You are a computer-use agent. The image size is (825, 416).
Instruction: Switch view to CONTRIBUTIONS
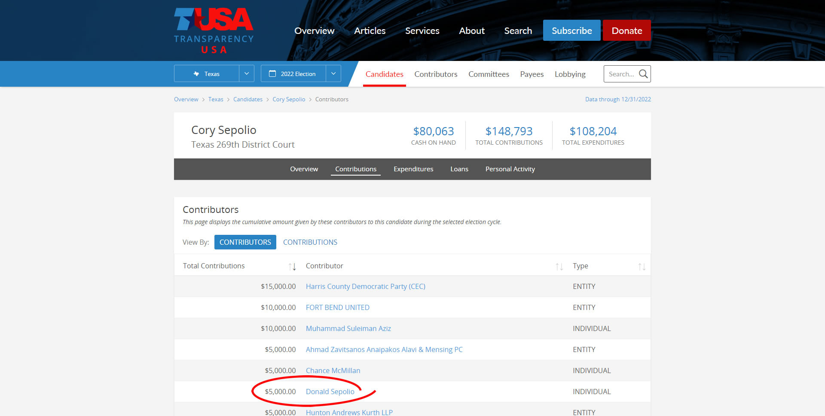pyautogui.click(x=310, y=242)
